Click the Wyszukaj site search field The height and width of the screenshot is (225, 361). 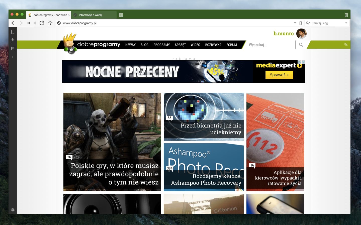271,45
